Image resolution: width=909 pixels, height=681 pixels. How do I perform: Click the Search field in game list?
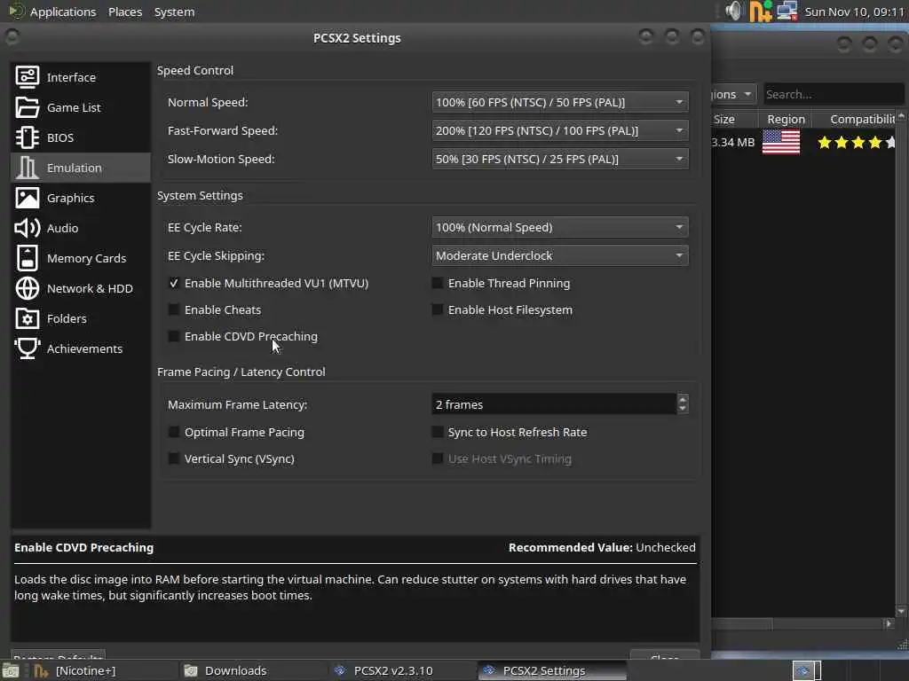click(833, 94)
